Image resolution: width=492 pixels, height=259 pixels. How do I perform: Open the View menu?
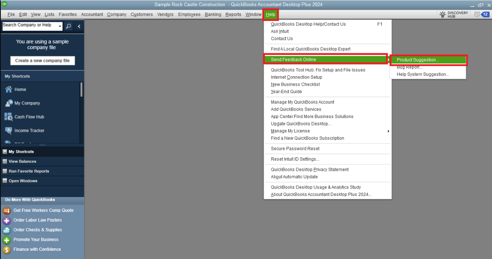click(x=36, y=14)
